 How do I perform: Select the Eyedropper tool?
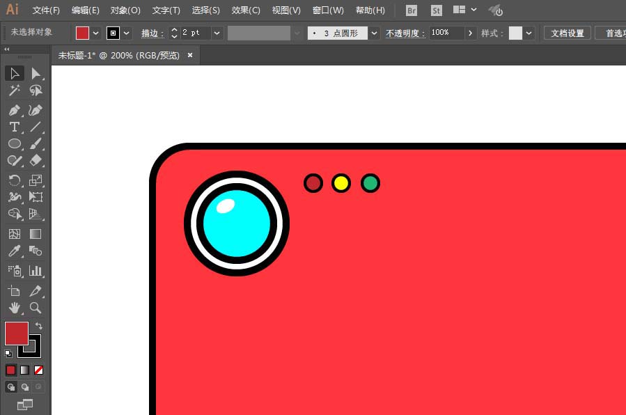point(15,251)
